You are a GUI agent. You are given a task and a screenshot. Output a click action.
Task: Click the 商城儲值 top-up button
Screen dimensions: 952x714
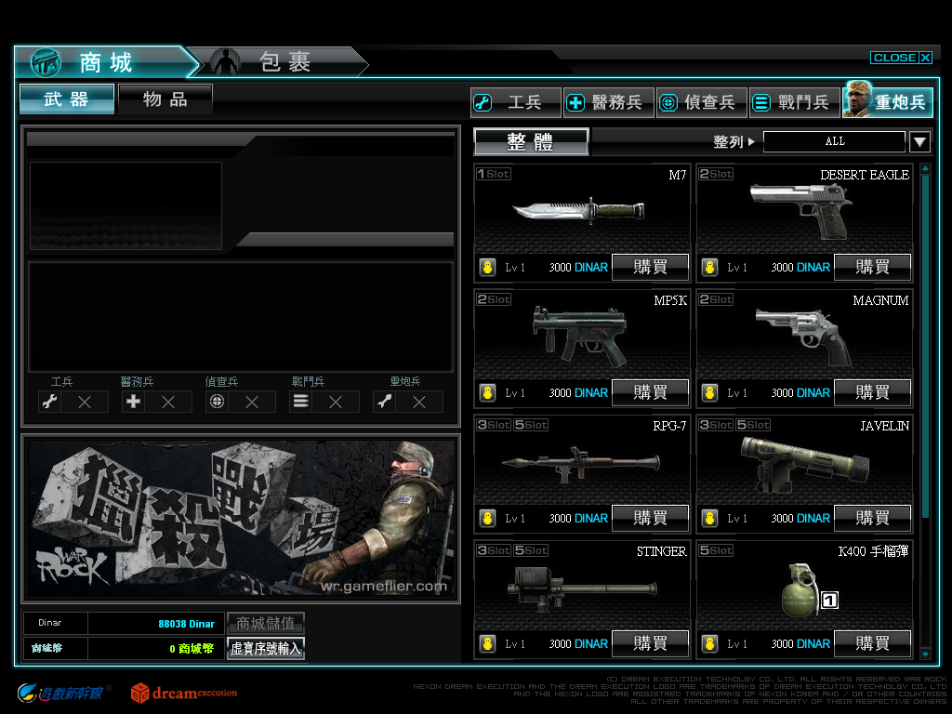pos(265,623)
